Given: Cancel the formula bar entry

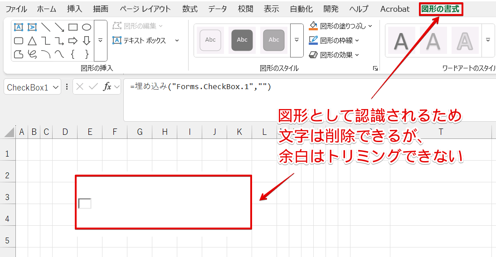Looking at the screenshot, I should pyautogui.click(x=80, y=86).
